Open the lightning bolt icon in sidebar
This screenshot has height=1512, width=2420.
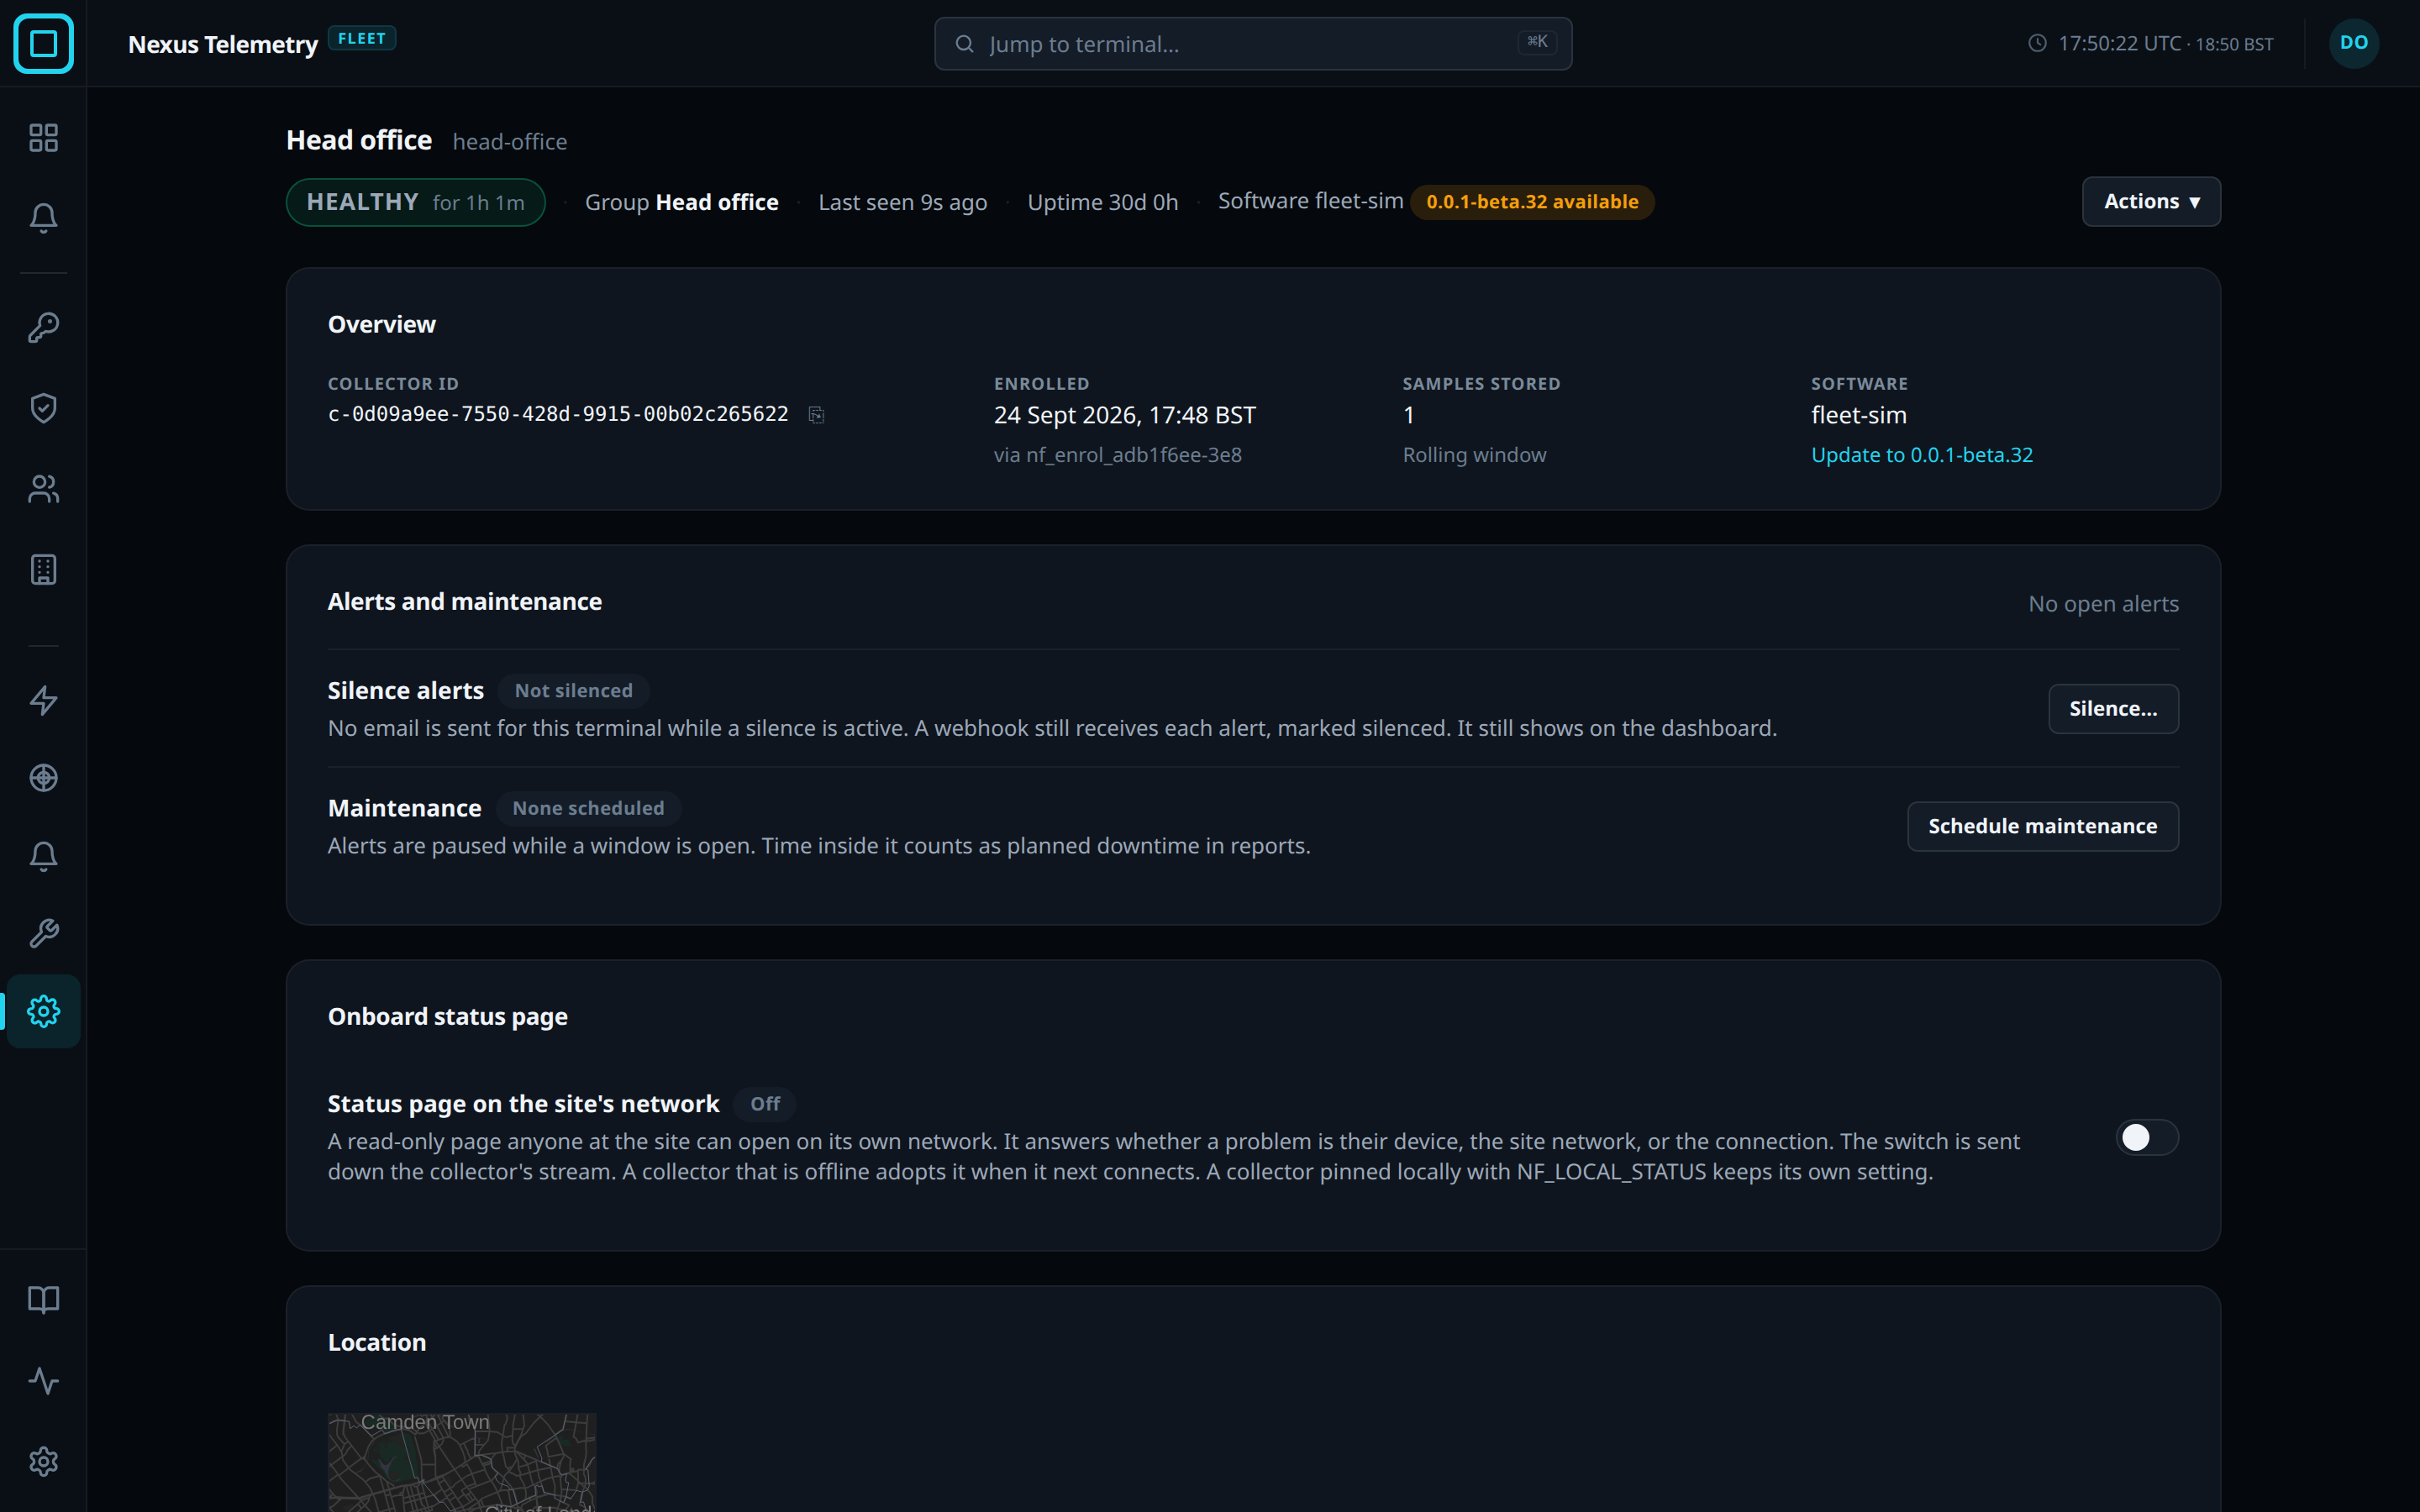click(x=43, y=700)
